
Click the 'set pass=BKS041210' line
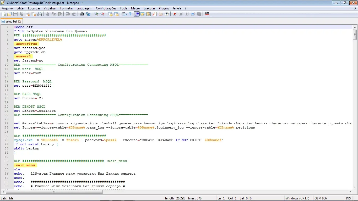(33, 86)
